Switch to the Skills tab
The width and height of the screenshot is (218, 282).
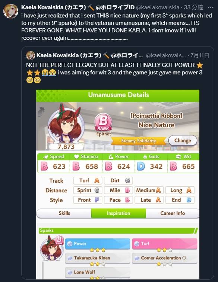click(64, 213)
